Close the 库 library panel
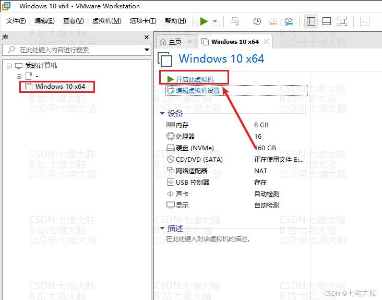Screen dimensions: 382x300 147,37
